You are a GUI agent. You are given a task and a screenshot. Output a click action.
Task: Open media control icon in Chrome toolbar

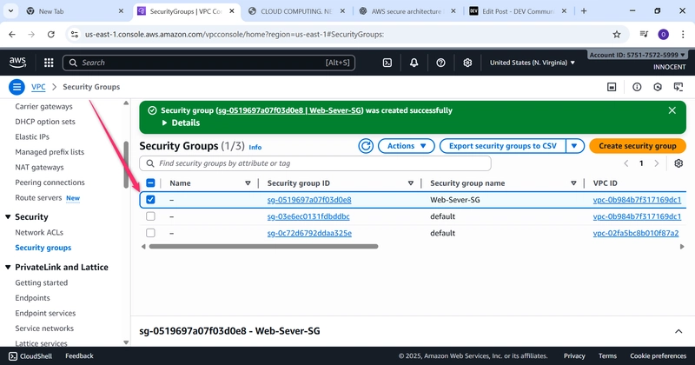click(644, 34)
